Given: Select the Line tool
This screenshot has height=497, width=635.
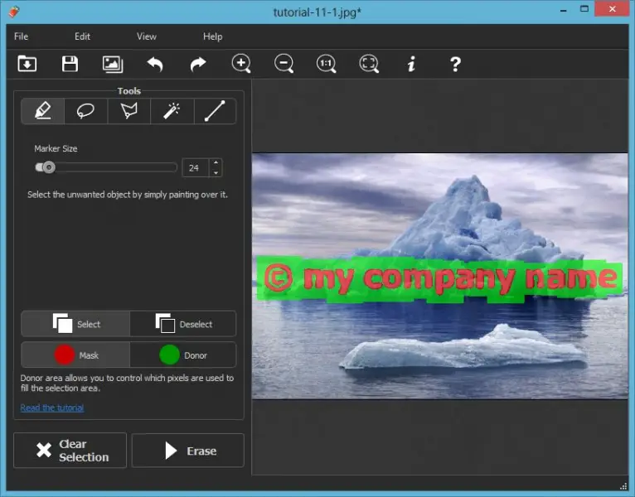Looking at the screenshot, I should click(215, 111).
